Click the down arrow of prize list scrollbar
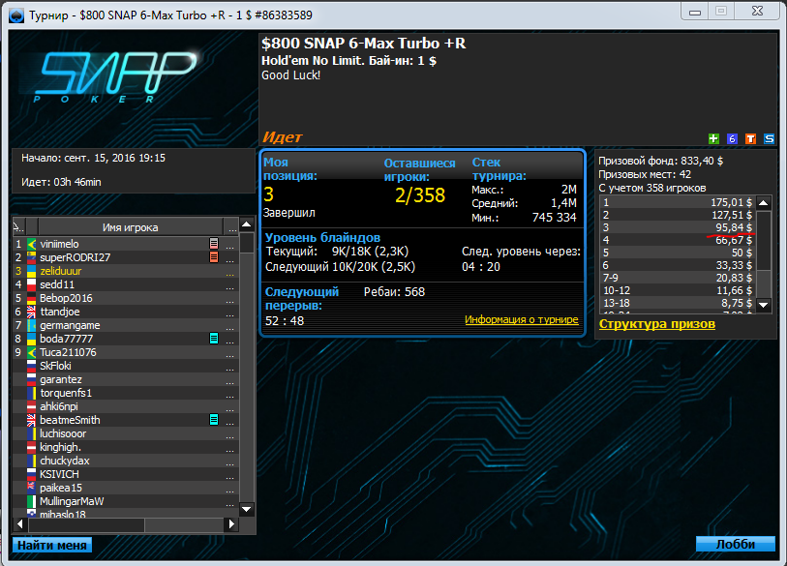 coord(764,305)
